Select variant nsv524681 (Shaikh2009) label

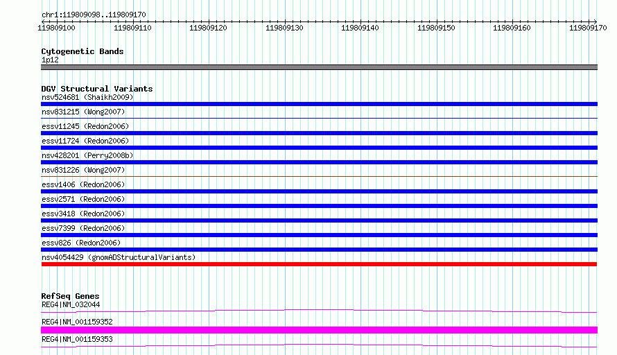[87, 97]
